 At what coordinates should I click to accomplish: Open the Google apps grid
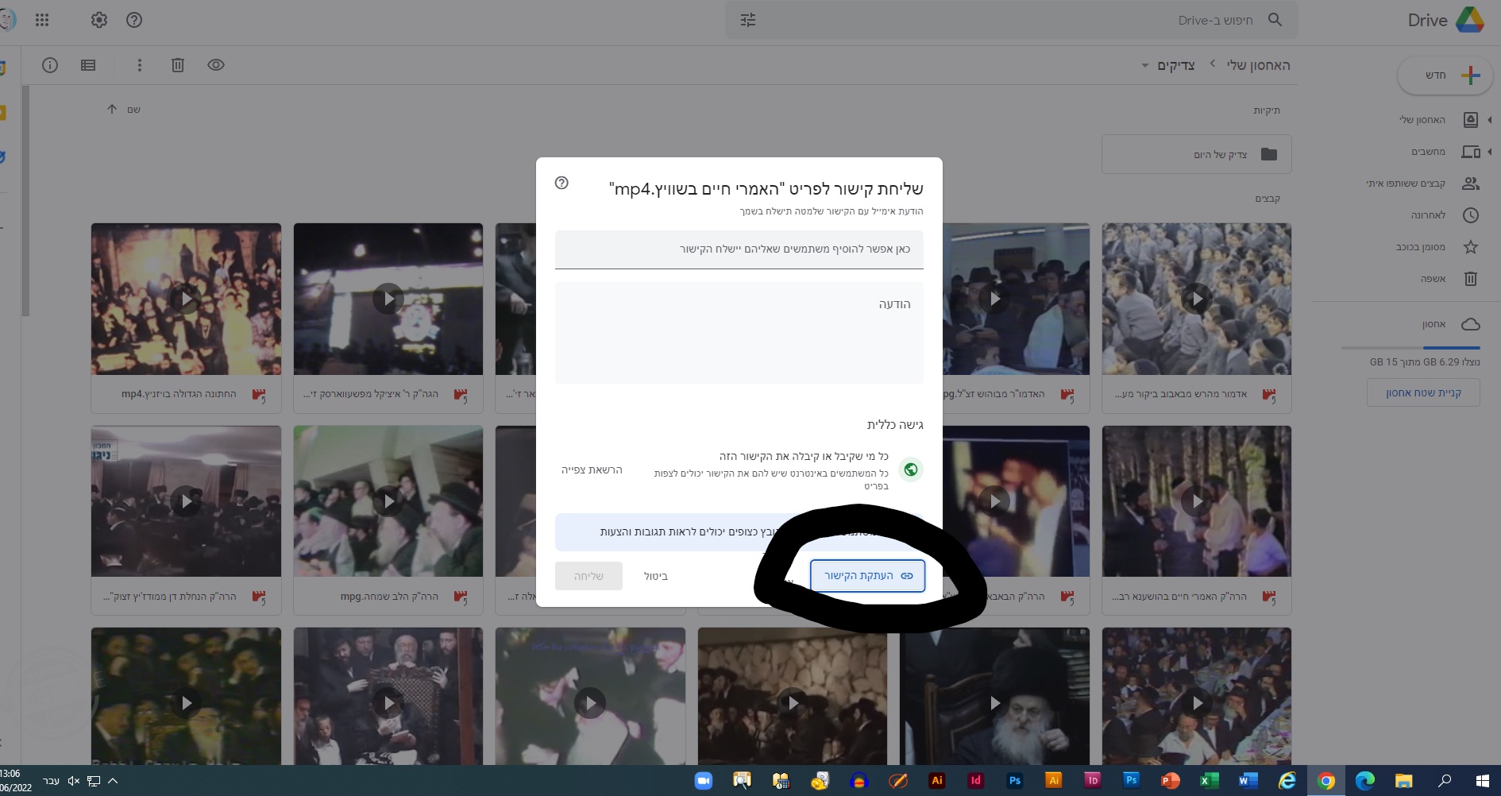click(42, 20)
